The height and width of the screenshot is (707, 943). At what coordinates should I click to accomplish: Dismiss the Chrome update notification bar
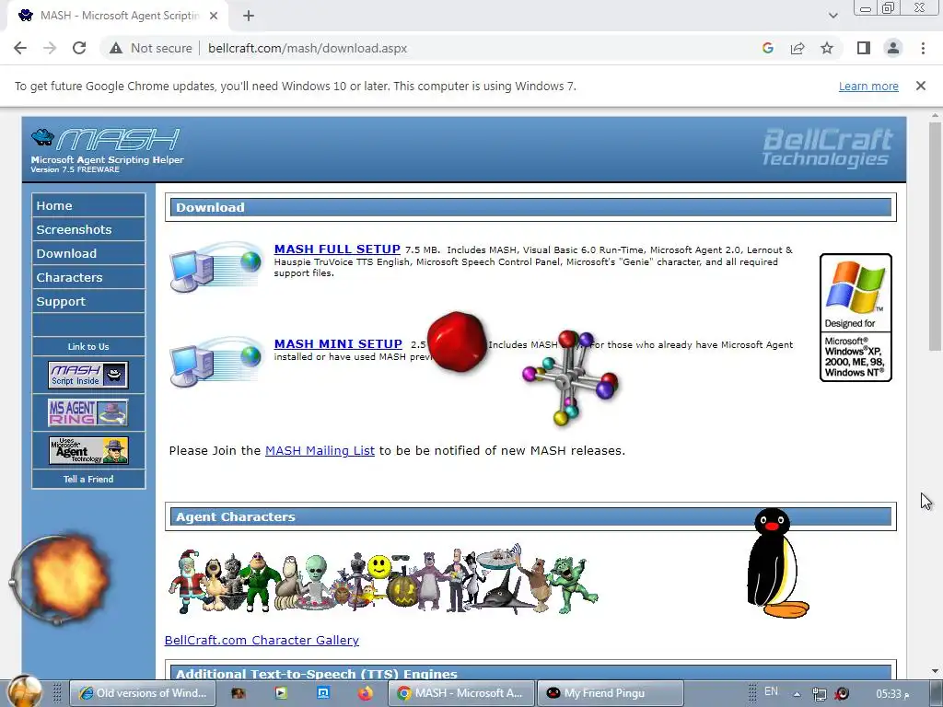(920, 86)
